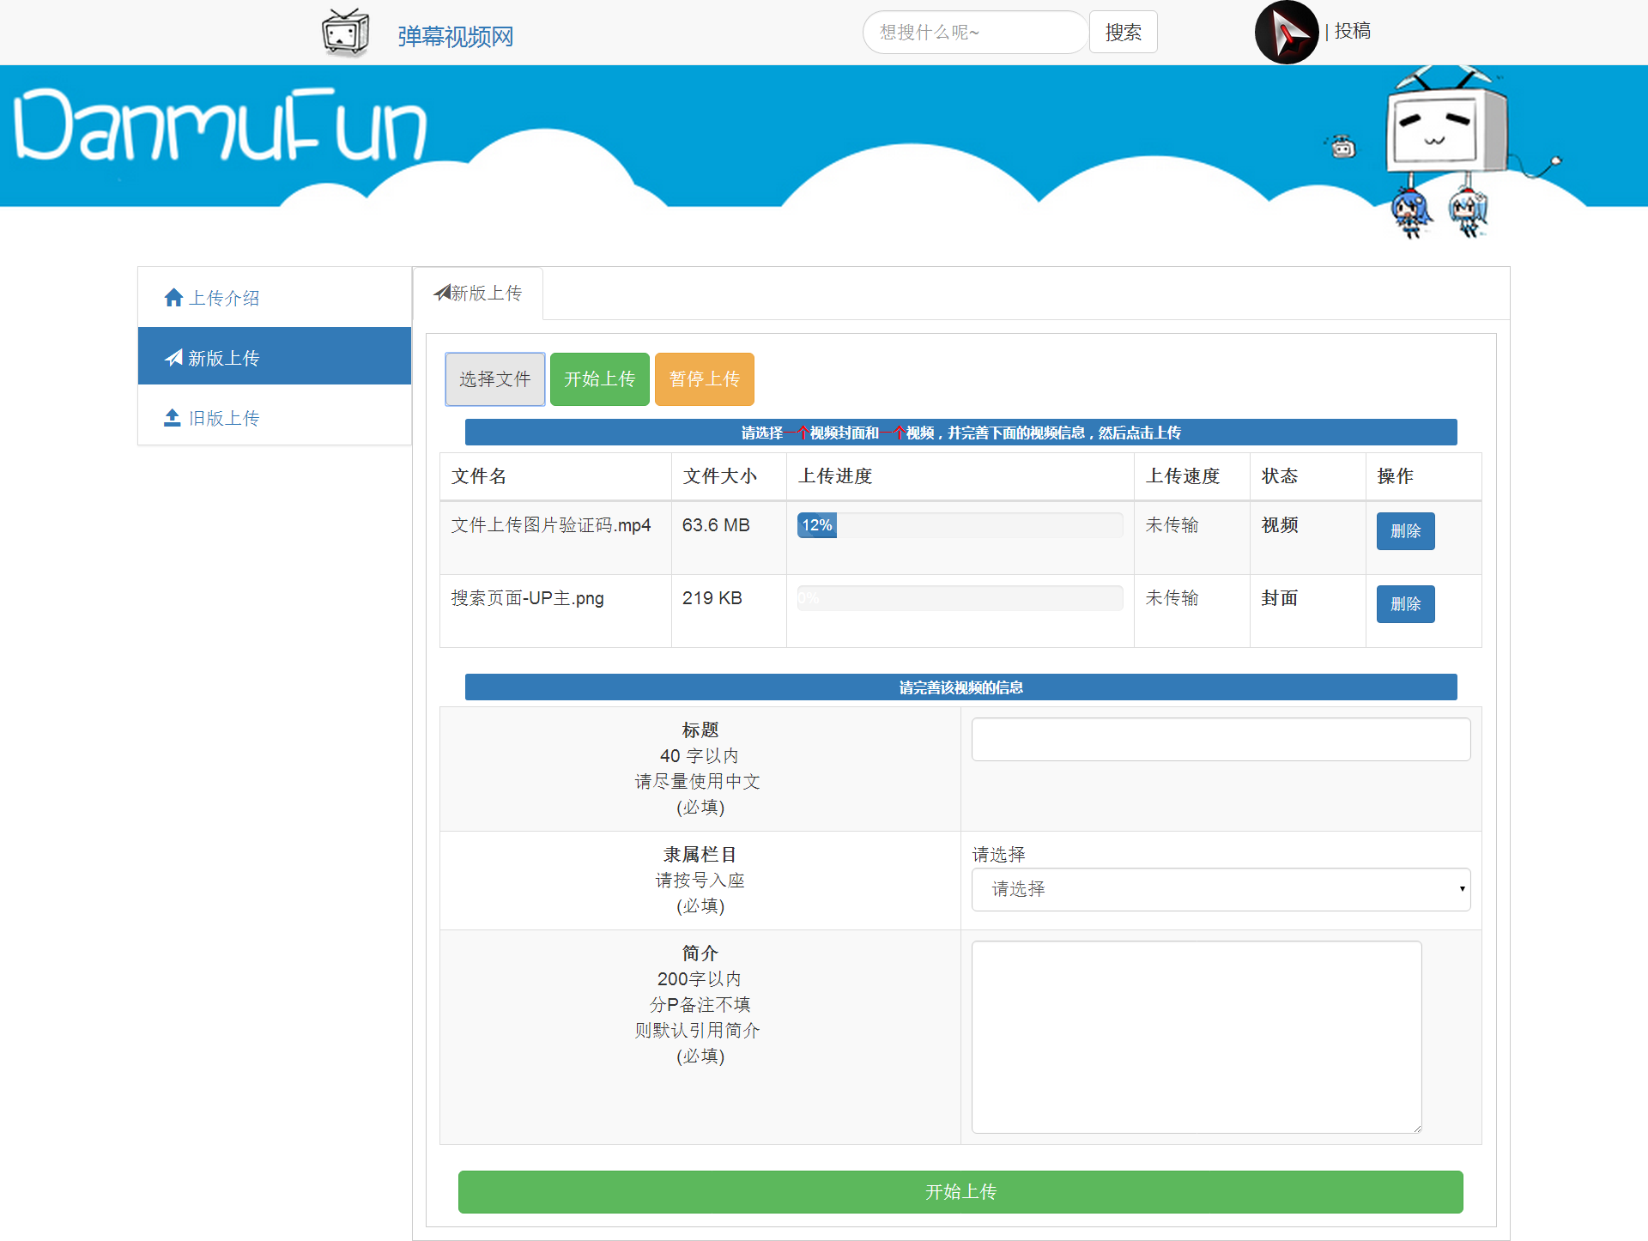
Task: Click upload arrow icon beside 旧版上传
Action: (x=173, y=418)
